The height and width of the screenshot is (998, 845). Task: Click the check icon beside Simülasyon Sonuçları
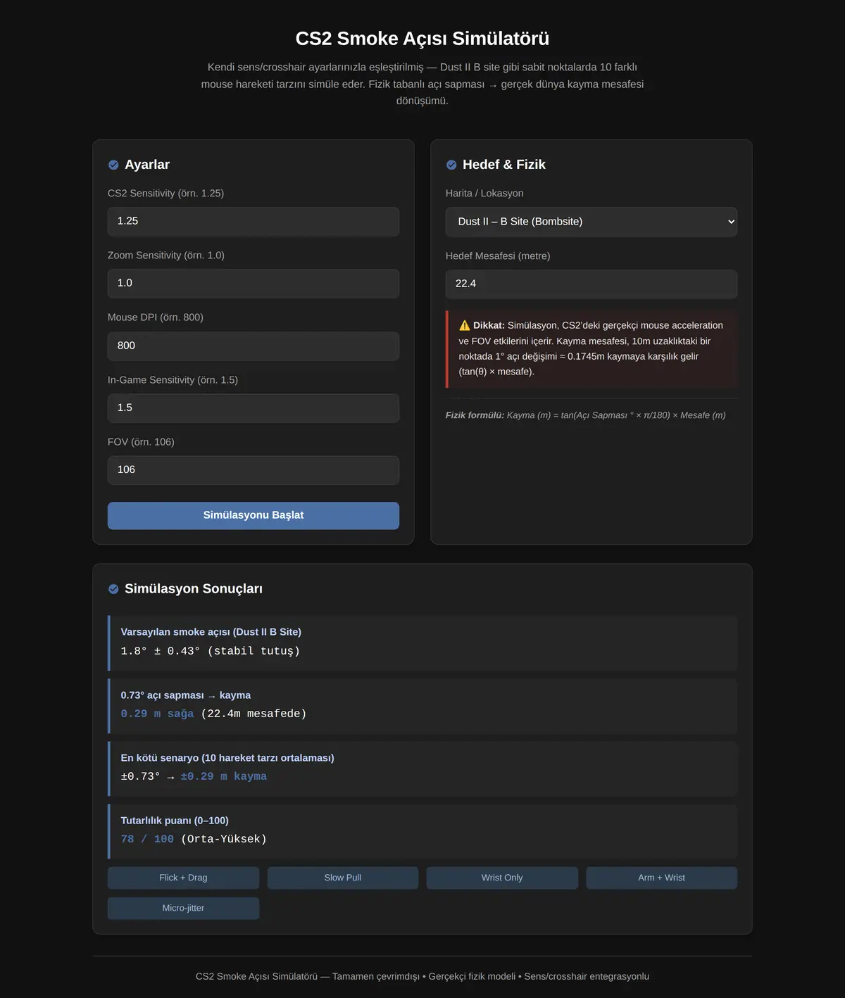coord(113,589)
